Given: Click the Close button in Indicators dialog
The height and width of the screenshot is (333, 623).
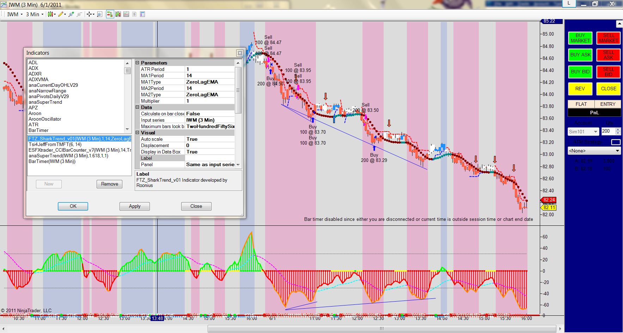Looking at the screenshot, I should pyautogui.click(x=196, y=206).
